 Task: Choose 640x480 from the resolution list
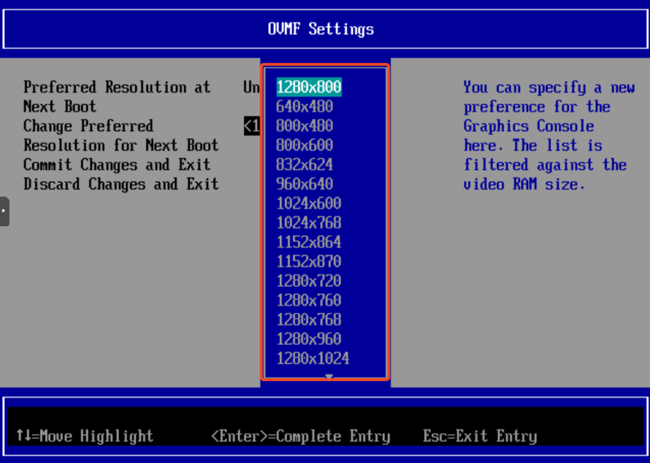[x=305, y=107]
